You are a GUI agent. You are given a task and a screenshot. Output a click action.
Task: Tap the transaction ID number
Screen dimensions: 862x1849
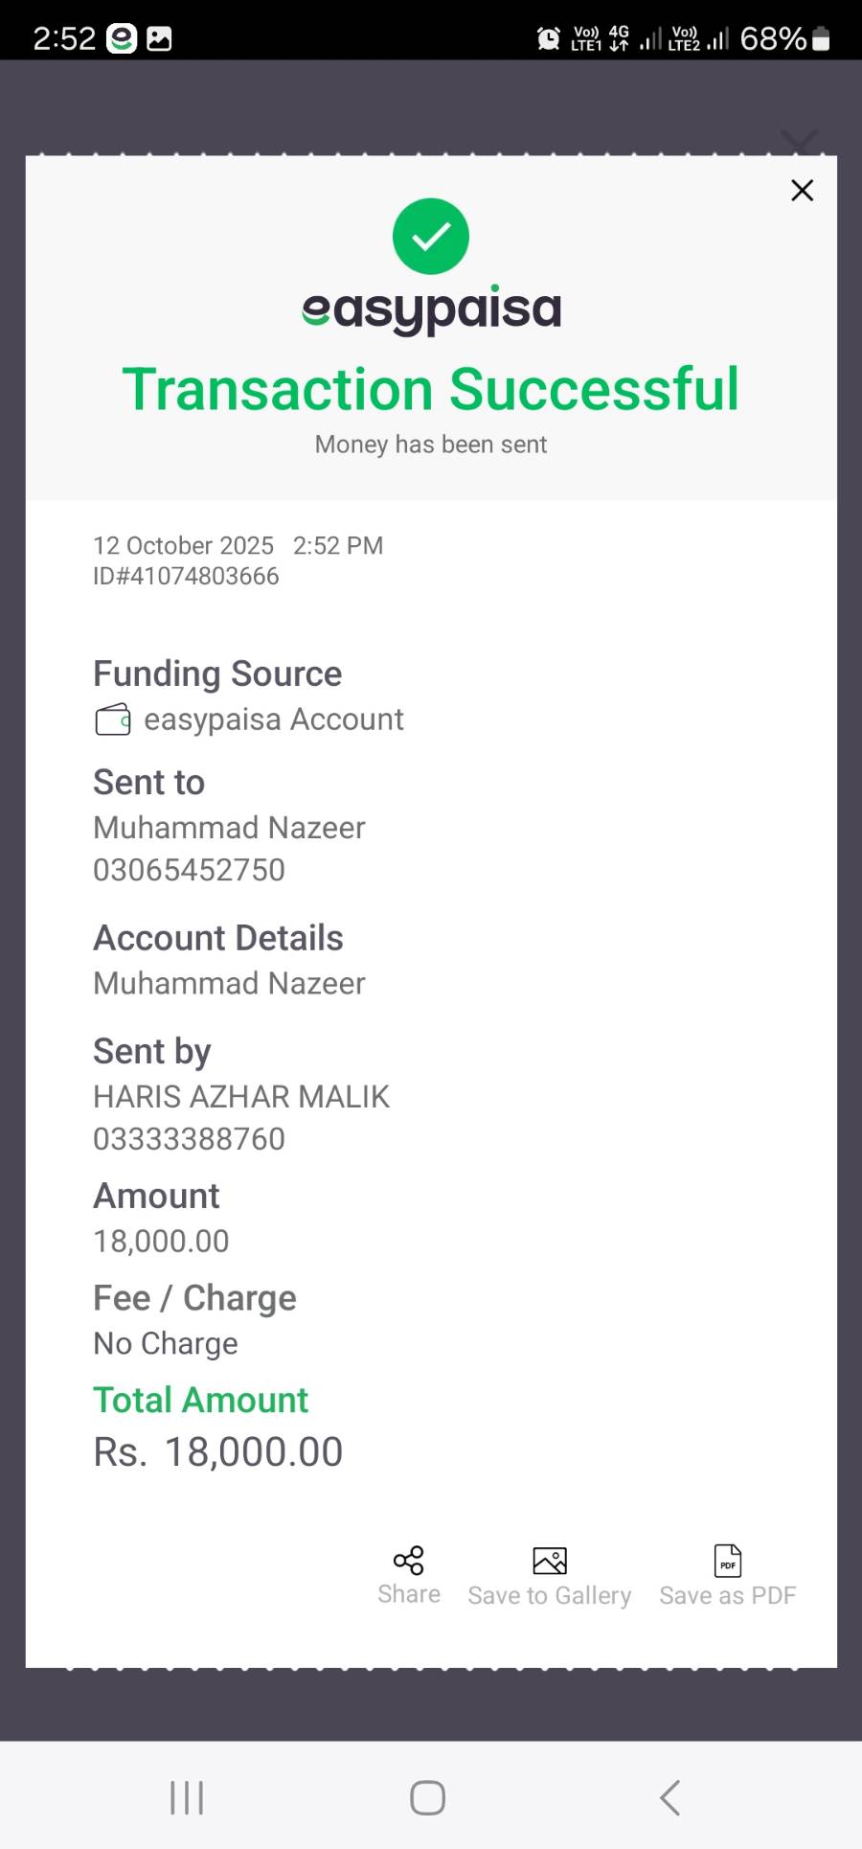pyautogui.click(x=186, y=576)
